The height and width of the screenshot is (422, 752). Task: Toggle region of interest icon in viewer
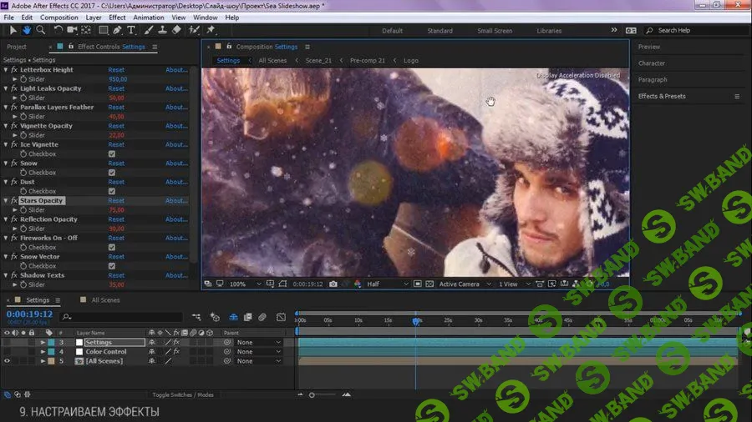(x=418, y=284)
